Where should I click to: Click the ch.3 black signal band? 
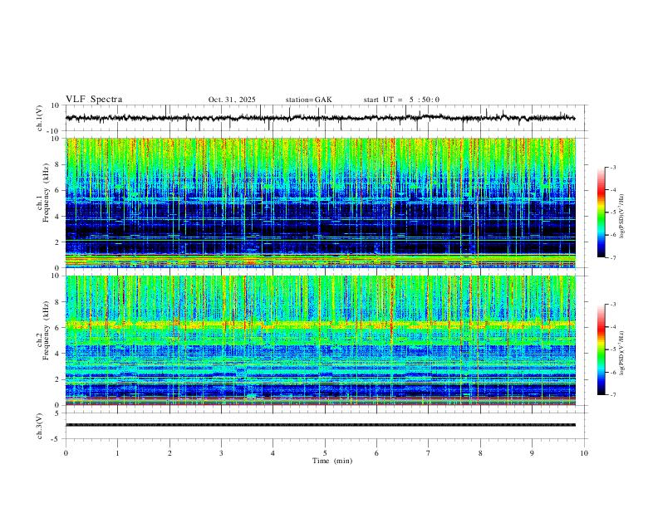coord(321,425)
